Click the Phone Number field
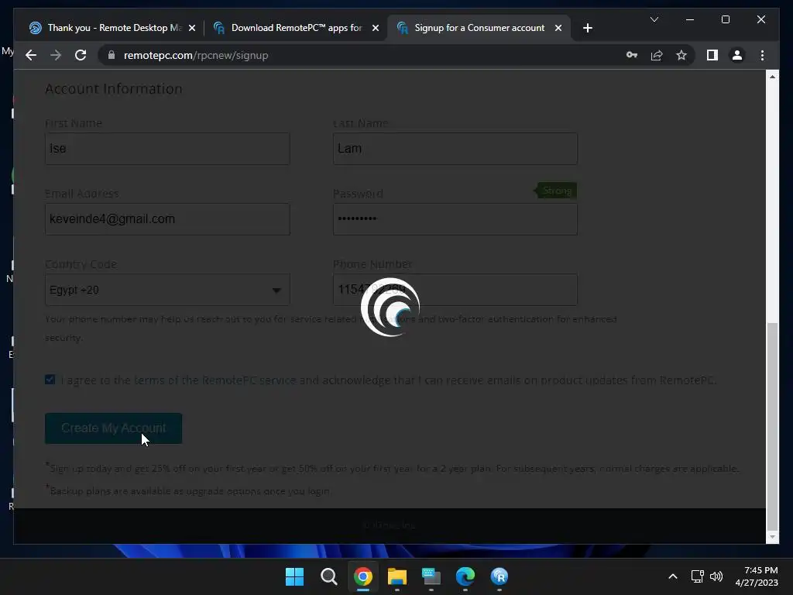This screenshot has width=793, height=595. click(x=455, y=290)
